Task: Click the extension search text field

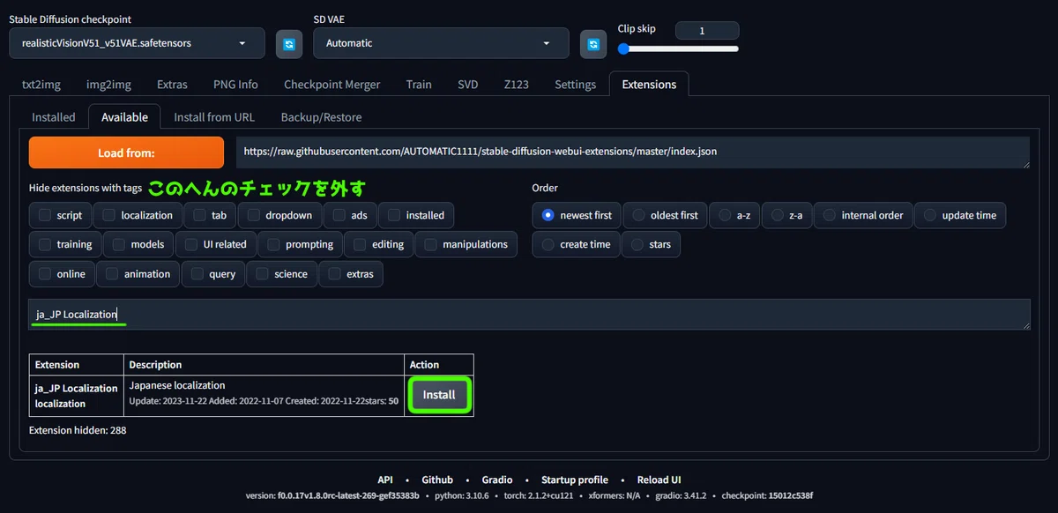Action: (529, 315)
